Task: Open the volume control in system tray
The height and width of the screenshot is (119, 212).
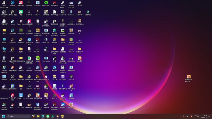Action: (x=198, y=116)
